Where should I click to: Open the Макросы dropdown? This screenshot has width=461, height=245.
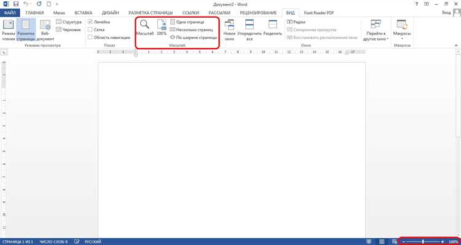(x=401, y=30)
